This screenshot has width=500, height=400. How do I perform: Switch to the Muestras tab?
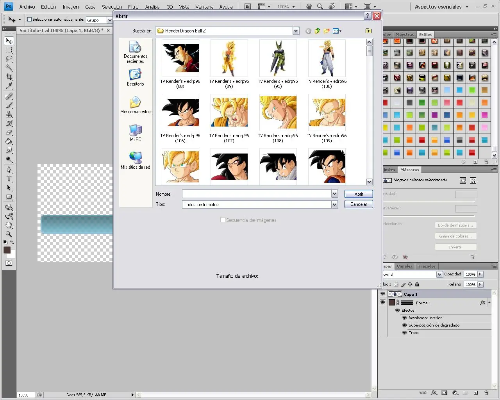click(405, 34)
